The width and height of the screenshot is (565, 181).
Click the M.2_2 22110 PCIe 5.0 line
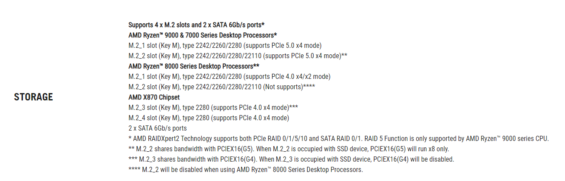point(238,56)
